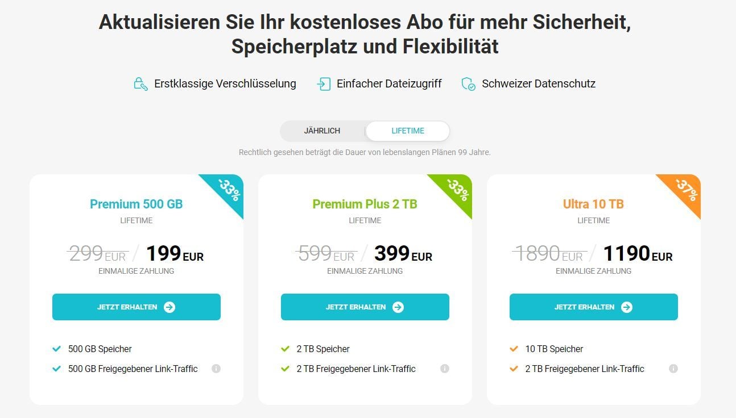Open info icon for Premium Plus Link-Traffic
736x418 pixels.
pyautogui.click(x=445, y=369)
